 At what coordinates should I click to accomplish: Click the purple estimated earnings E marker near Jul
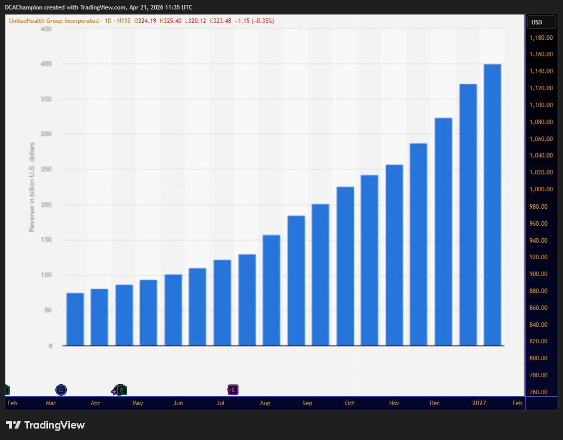233,390
